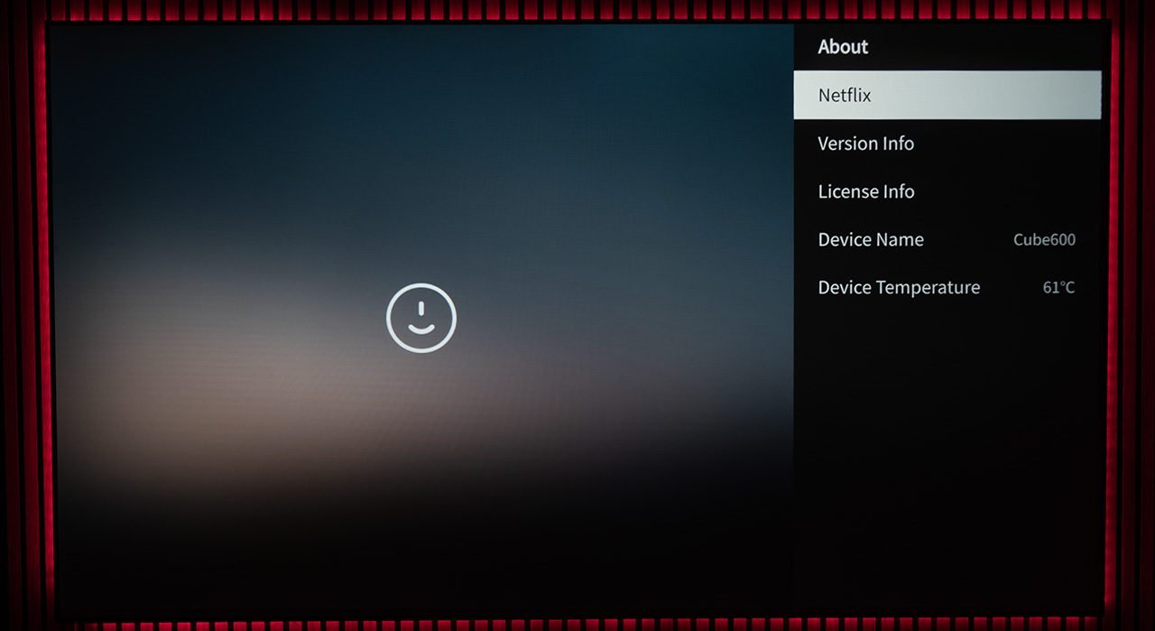Viewport: 1155px width, 631px height.
Task: Select the Device Temperature label
Action: (x=898, y=287)
